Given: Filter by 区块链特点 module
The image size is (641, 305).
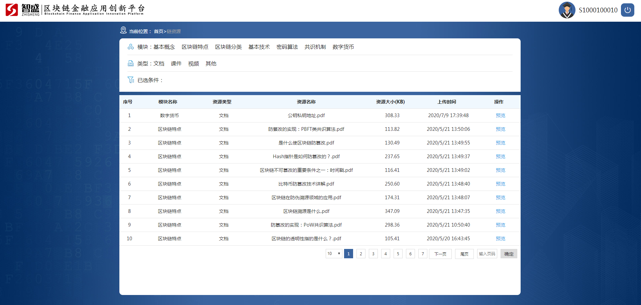Looking at the screenshot, I should 195,47.
